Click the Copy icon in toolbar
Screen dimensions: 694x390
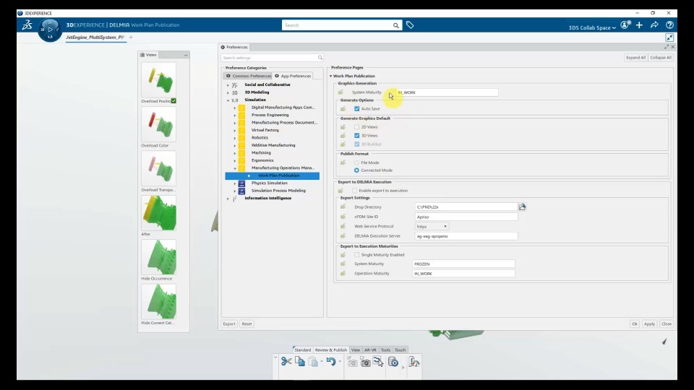click(x=299, y=362)
